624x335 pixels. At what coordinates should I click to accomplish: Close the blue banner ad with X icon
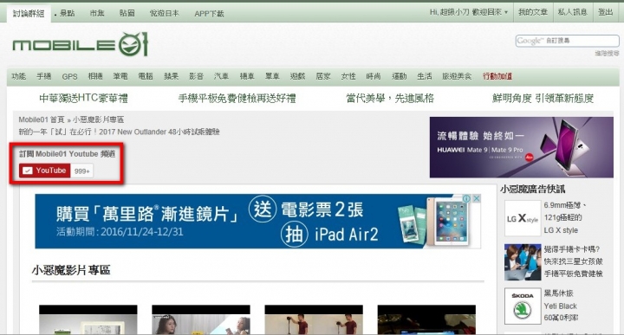476,198
